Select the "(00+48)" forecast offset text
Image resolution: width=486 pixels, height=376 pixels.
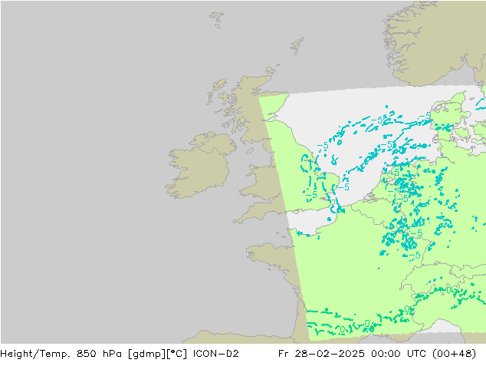tap(454, 354)
